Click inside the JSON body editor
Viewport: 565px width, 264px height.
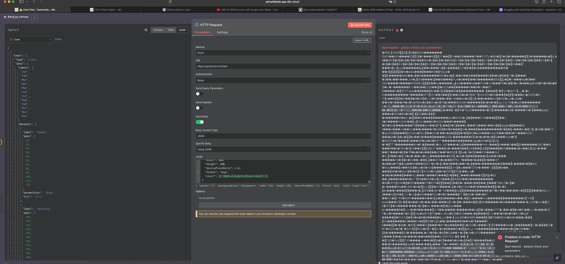[x=283, y=171]
